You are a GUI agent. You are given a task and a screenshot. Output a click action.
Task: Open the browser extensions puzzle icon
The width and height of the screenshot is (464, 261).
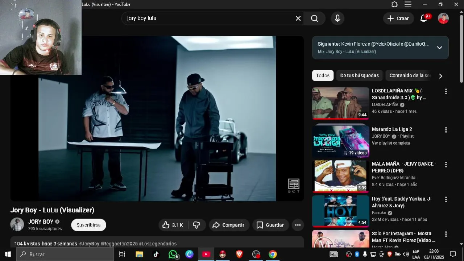click(394, 4)
